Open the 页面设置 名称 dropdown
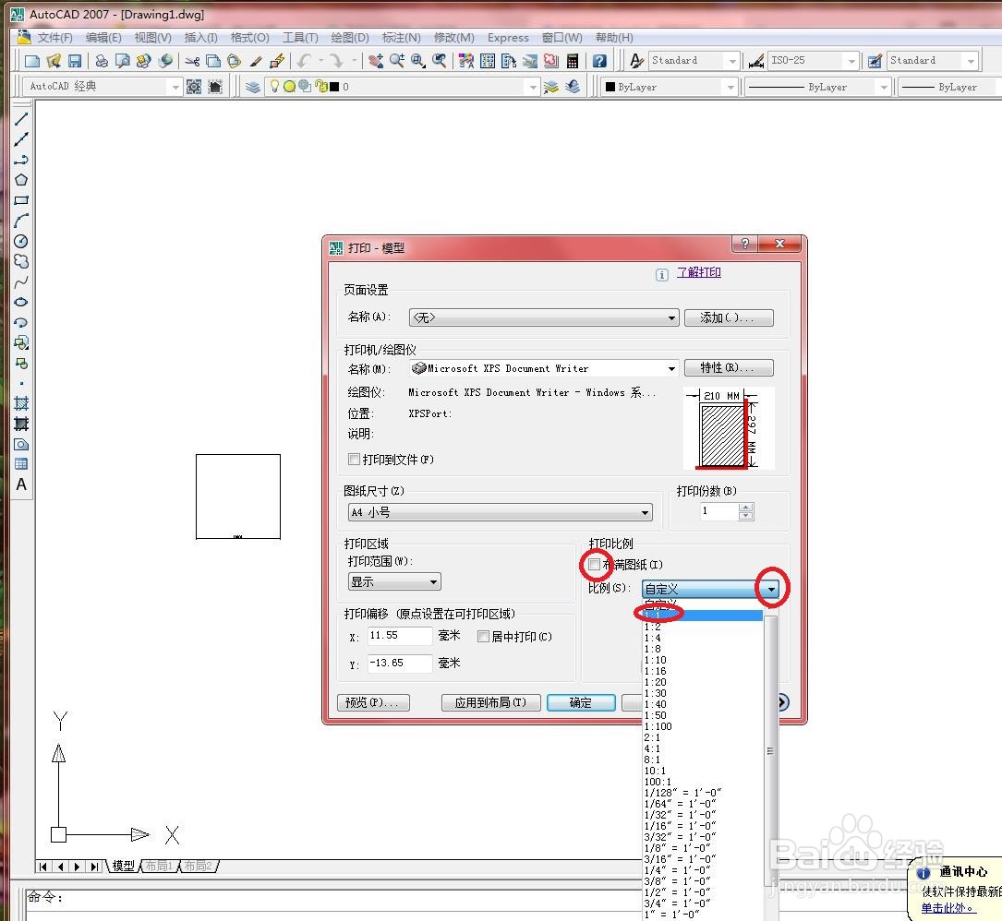 544,317
